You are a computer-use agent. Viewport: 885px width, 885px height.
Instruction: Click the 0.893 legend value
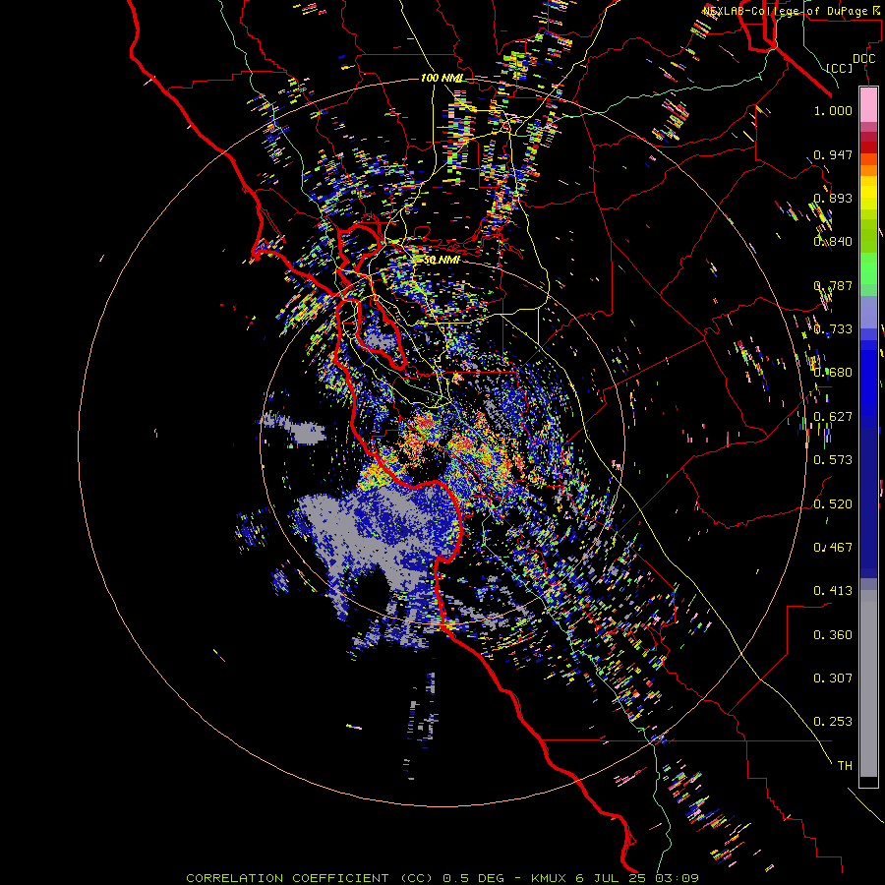pyautogui.click(x=833, y=198)
